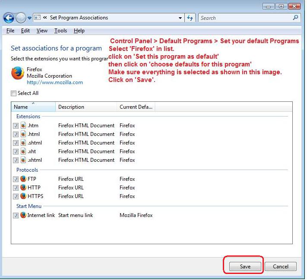The width and height of the screenshot is (307, 280).
Task: Click the .htm file icon
Action: coord(23,125)
